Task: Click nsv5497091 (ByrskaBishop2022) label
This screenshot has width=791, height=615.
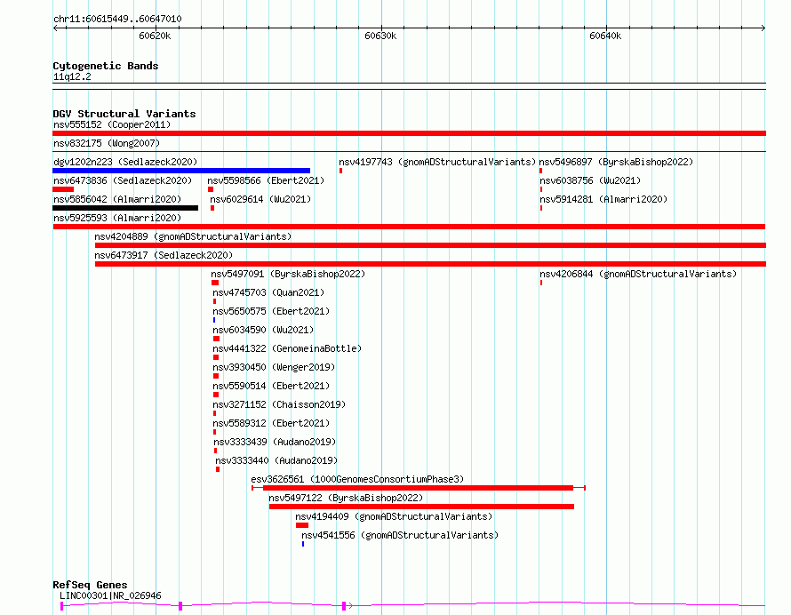Action: [x=288, y=274]
